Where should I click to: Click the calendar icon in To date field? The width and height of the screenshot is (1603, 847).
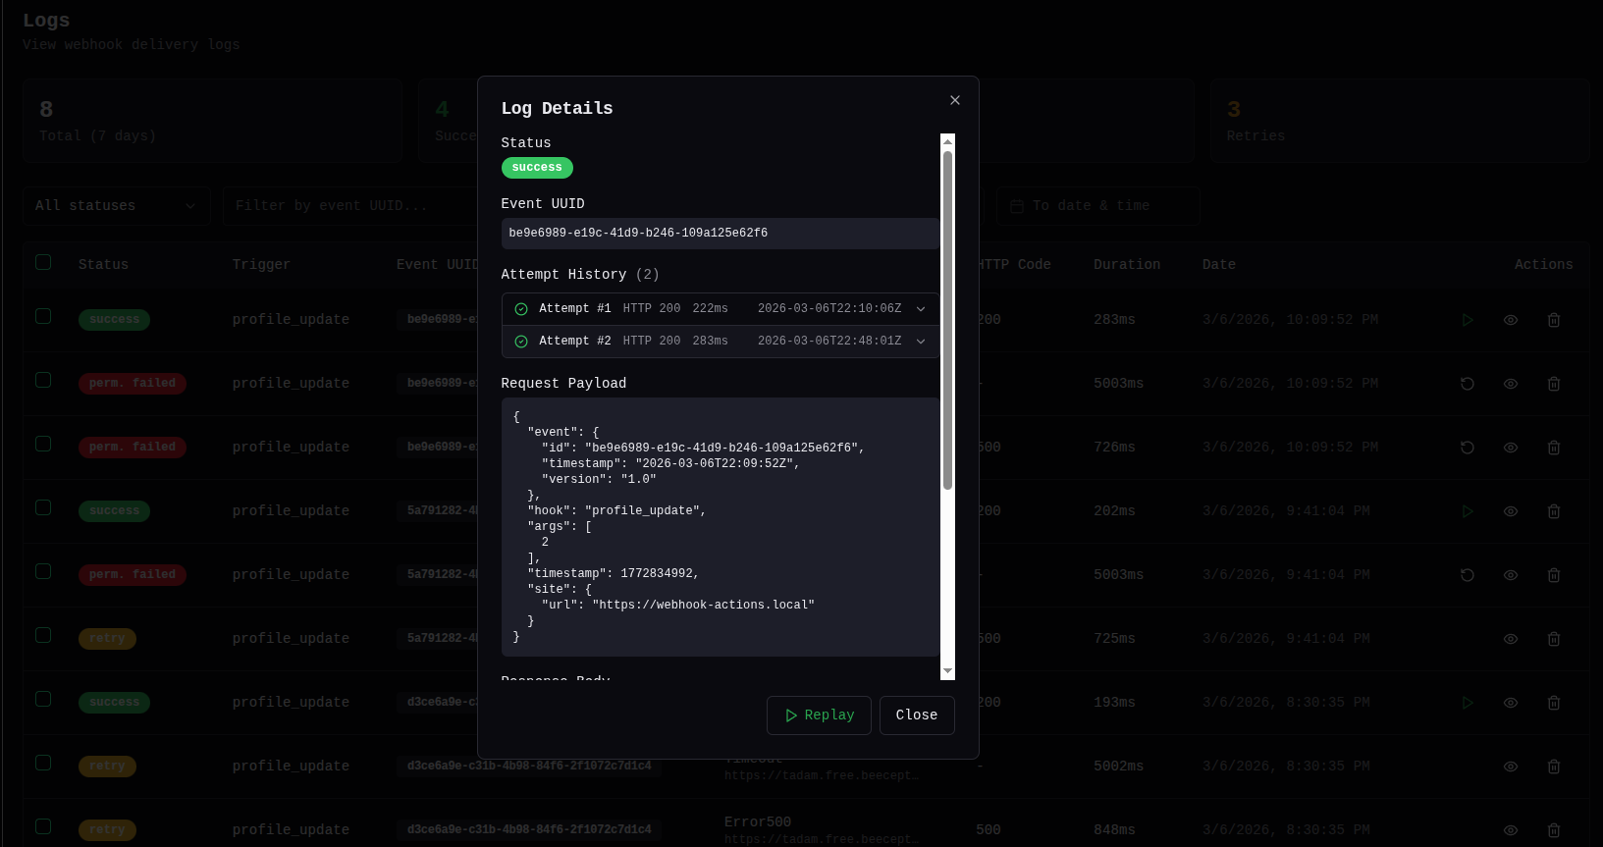[x=1017, y=206]
